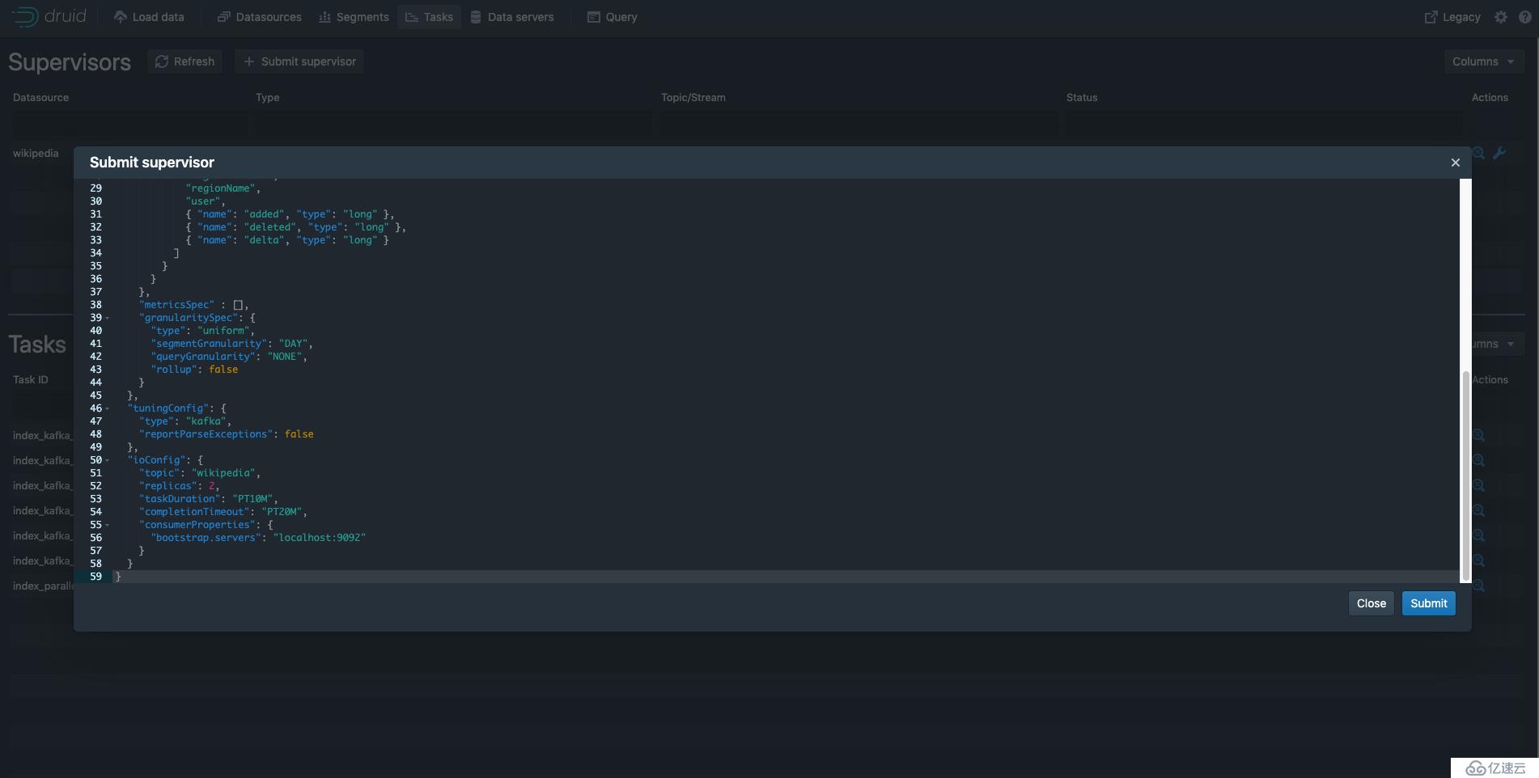Go to the Datasources tab
The height and width of the screenshot is (778, 1539).
259,17
